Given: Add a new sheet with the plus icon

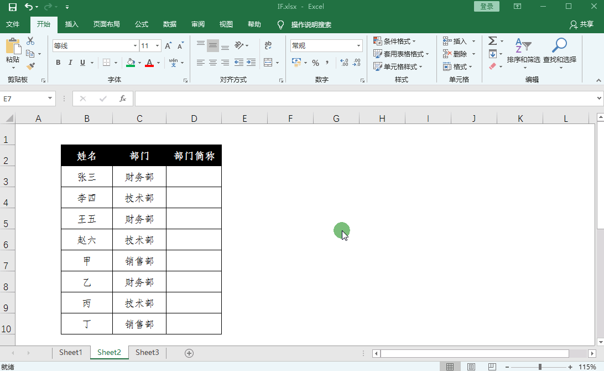Looking at the screenshot, I should (189, 353).
